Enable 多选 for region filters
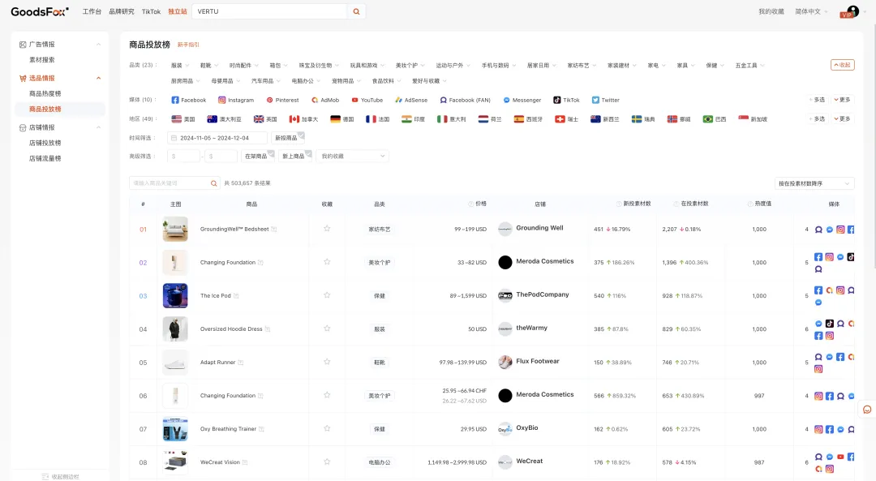876x481 pixels. coord(817,119)
